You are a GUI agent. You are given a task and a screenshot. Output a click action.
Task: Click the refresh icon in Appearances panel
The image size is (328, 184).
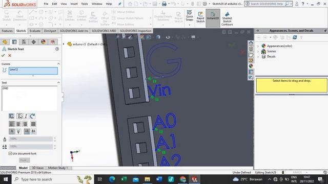295,37
